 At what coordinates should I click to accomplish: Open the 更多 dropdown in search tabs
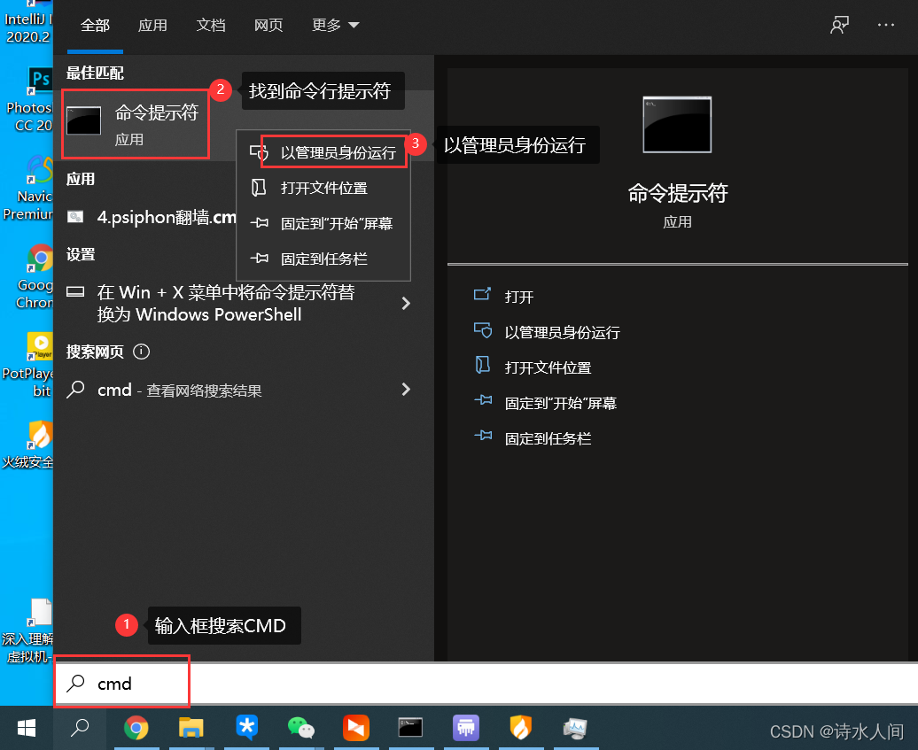click(335, 25)
